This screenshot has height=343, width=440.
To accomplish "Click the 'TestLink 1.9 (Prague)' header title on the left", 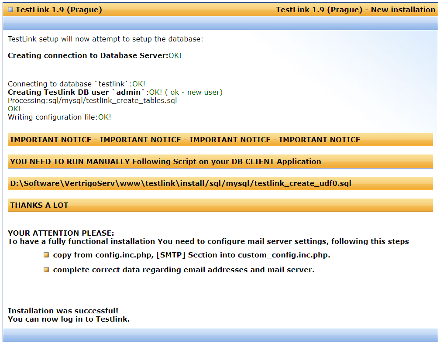I will tap(58, 10).
